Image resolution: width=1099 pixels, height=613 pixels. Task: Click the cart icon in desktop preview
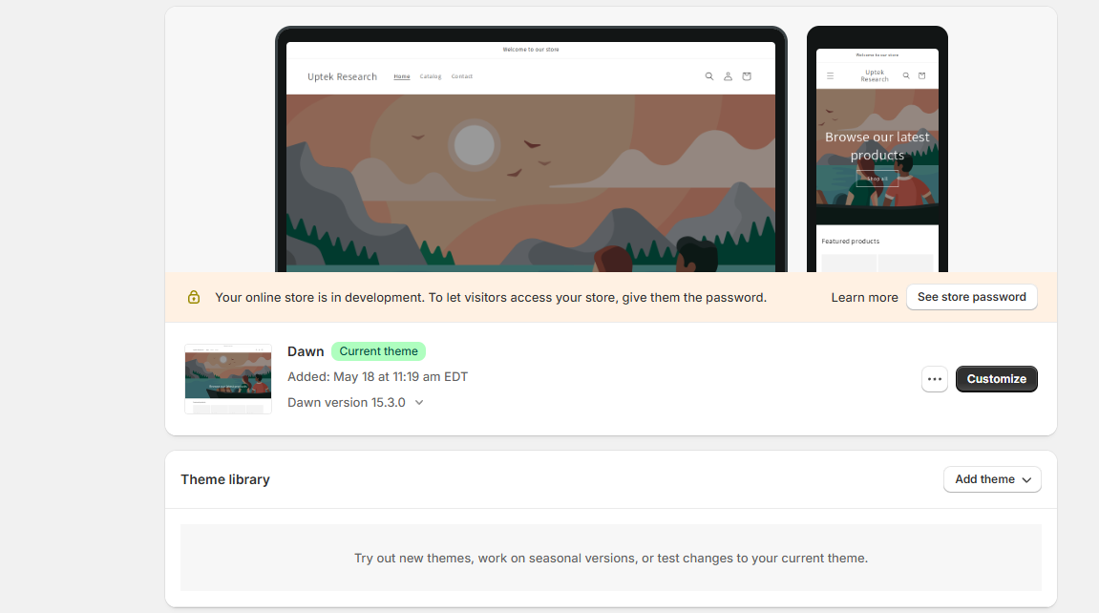(747, 76)
